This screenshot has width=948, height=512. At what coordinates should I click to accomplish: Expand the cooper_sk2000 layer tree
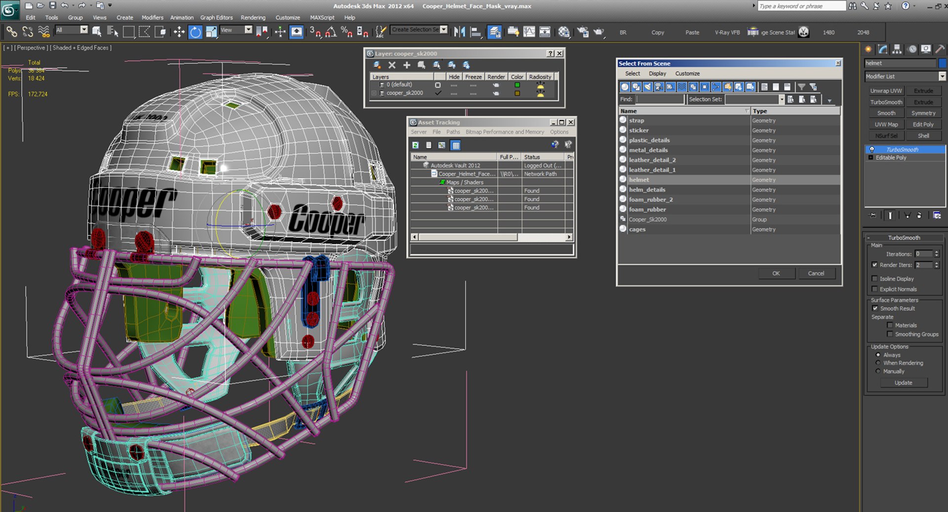[374, 93]
